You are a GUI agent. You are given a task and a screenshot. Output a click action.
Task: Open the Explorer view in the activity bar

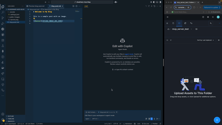coord(3,7)
